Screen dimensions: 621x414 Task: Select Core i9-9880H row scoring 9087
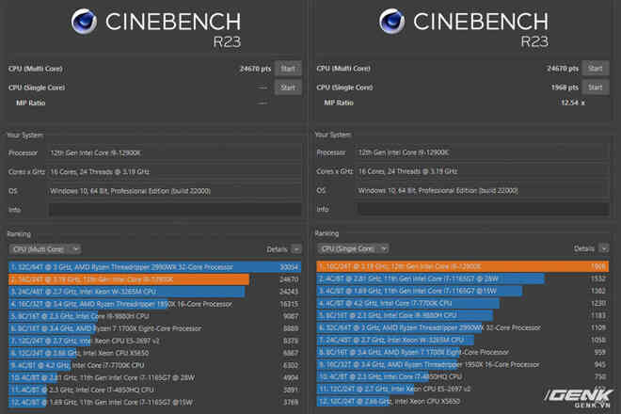155,316
